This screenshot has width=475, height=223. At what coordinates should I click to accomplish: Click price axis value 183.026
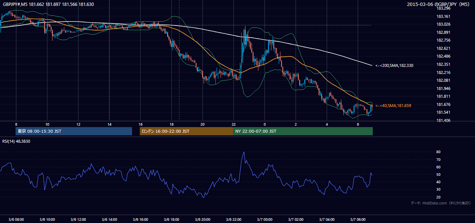pos(443,25)
